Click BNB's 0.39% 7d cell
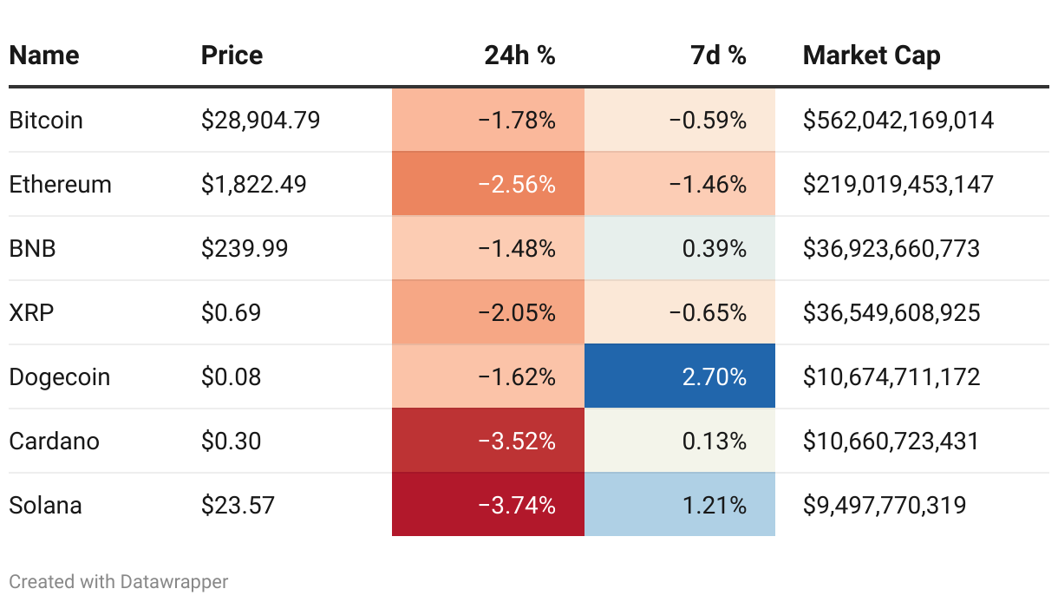 [x=680, y=248]
